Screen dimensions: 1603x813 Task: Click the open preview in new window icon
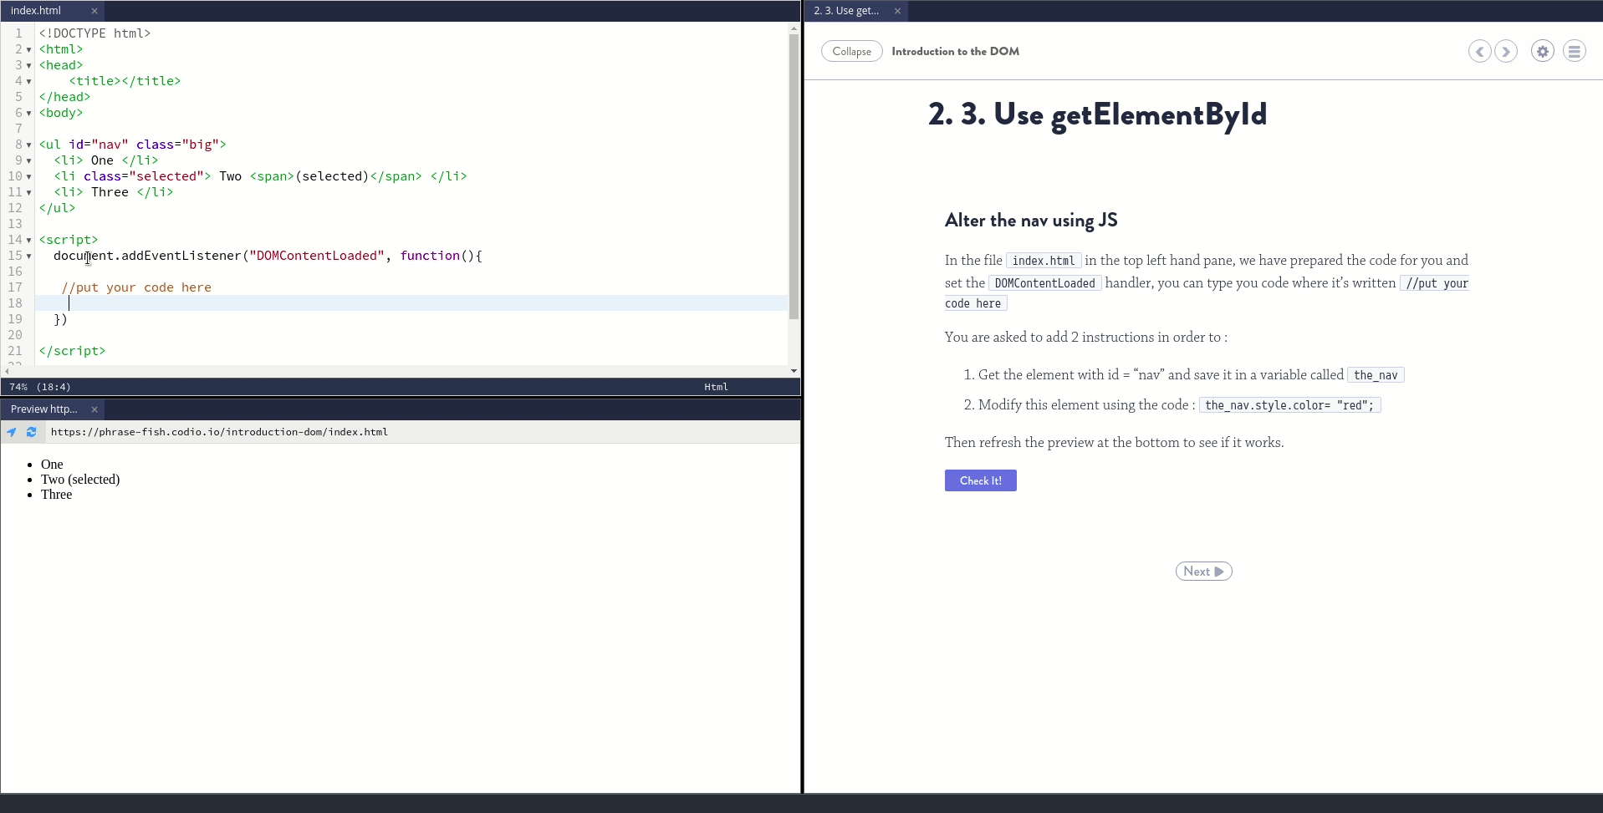[x=12, y=432]
